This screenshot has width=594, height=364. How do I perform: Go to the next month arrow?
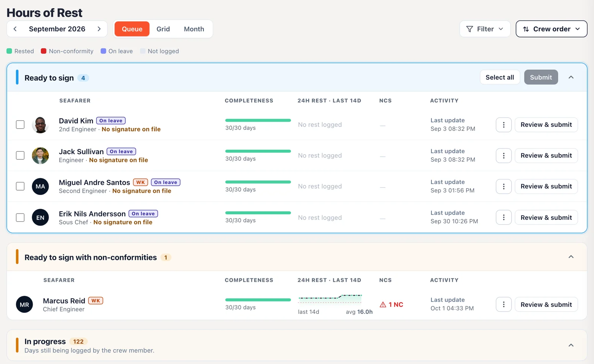coord(99,29)
